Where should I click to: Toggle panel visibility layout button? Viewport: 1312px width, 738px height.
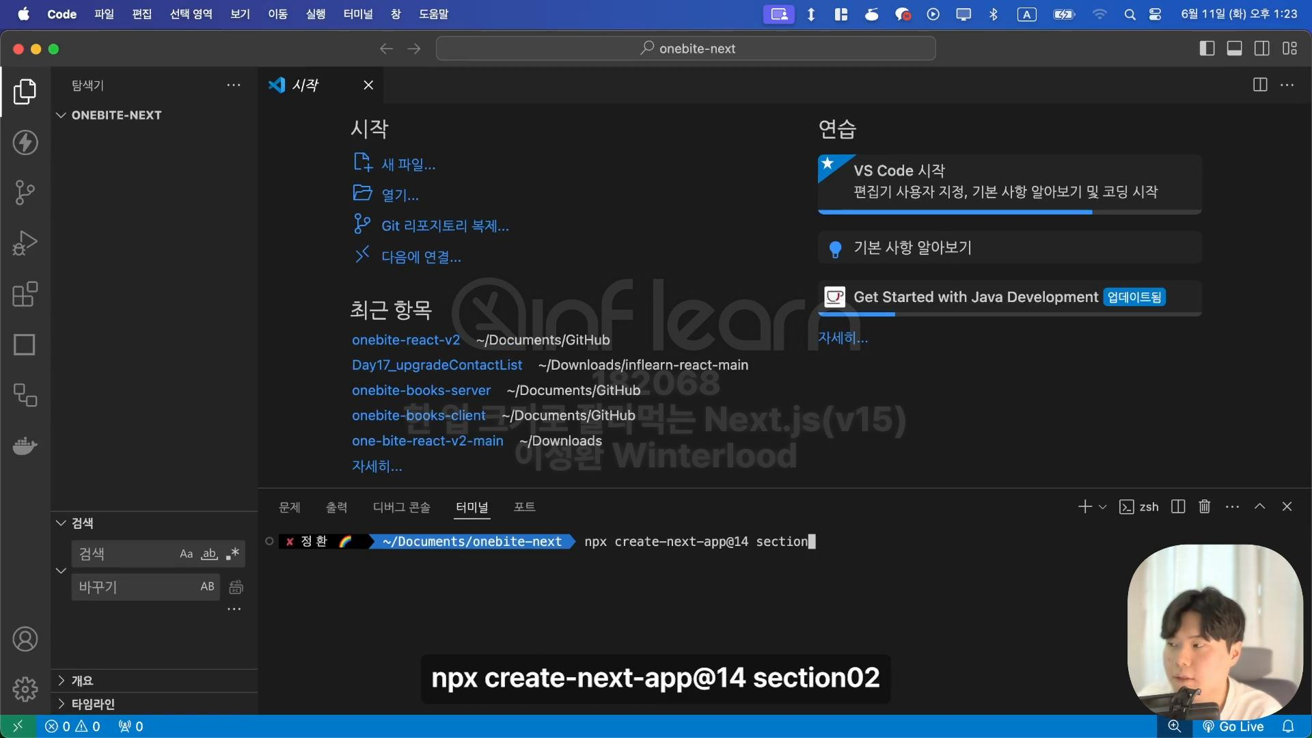click(1234, 49)
